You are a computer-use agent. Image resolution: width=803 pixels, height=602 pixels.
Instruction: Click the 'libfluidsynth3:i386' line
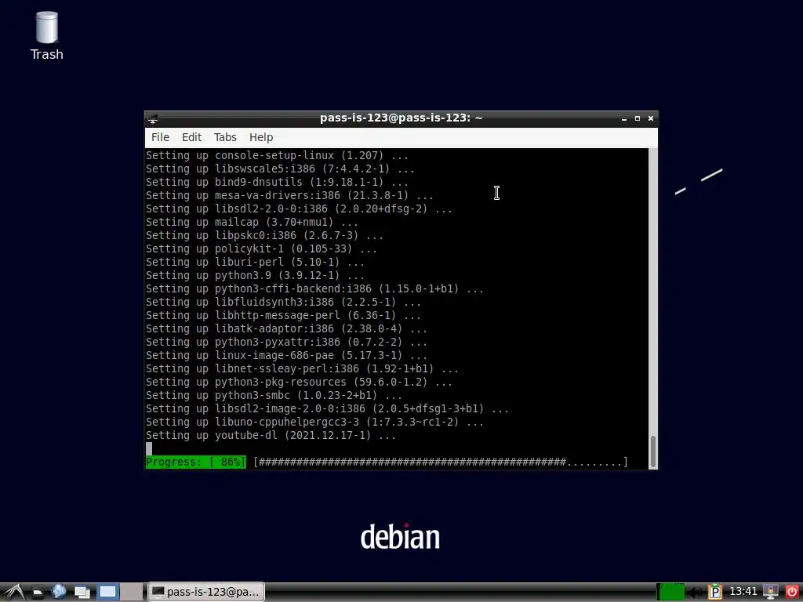(283, 302)
